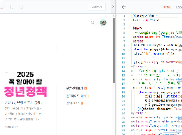Click line number 16 in gutter

coord(123,79)
